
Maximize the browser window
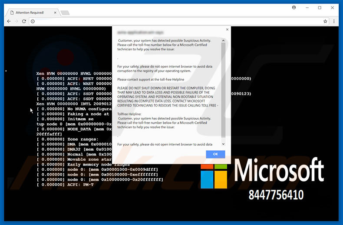(320, 8)
